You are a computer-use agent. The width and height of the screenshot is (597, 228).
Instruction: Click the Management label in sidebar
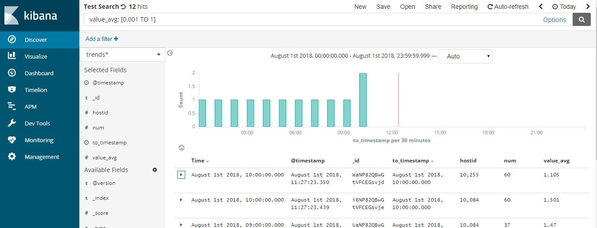tap(42, 157)
